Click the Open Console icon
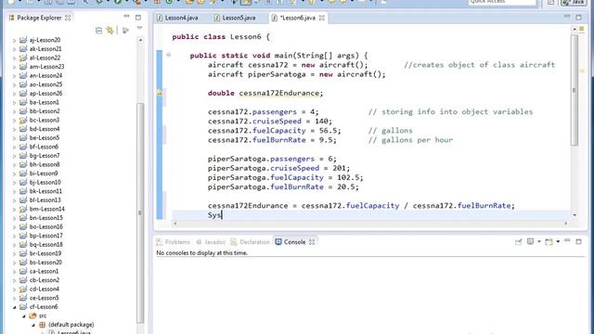The width and height of the screenshot is (594, 334). tap(549, 241)
